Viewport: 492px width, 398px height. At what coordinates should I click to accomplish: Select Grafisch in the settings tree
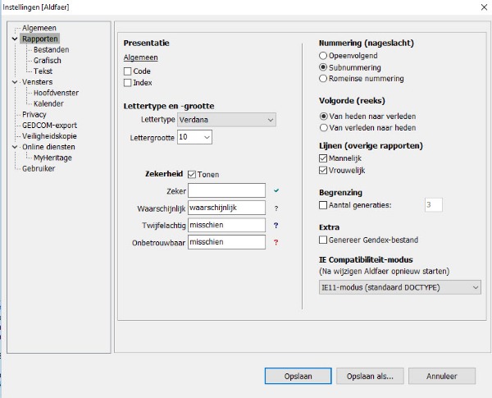tap(47, 61)
